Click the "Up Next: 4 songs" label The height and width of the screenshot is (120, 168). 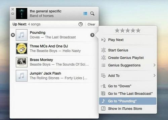(x=27, y=24)
